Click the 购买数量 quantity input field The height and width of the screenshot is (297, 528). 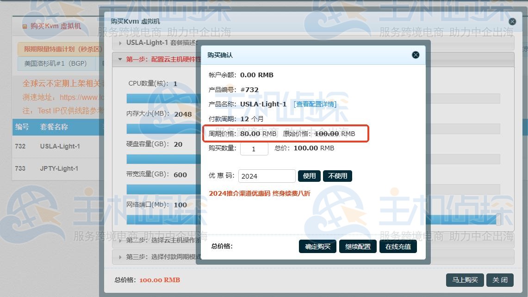[254, 148]
